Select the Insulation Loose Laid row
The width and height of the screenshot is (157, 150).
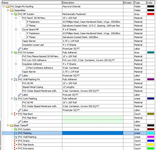pyautogui.click(x=78, y=45)
